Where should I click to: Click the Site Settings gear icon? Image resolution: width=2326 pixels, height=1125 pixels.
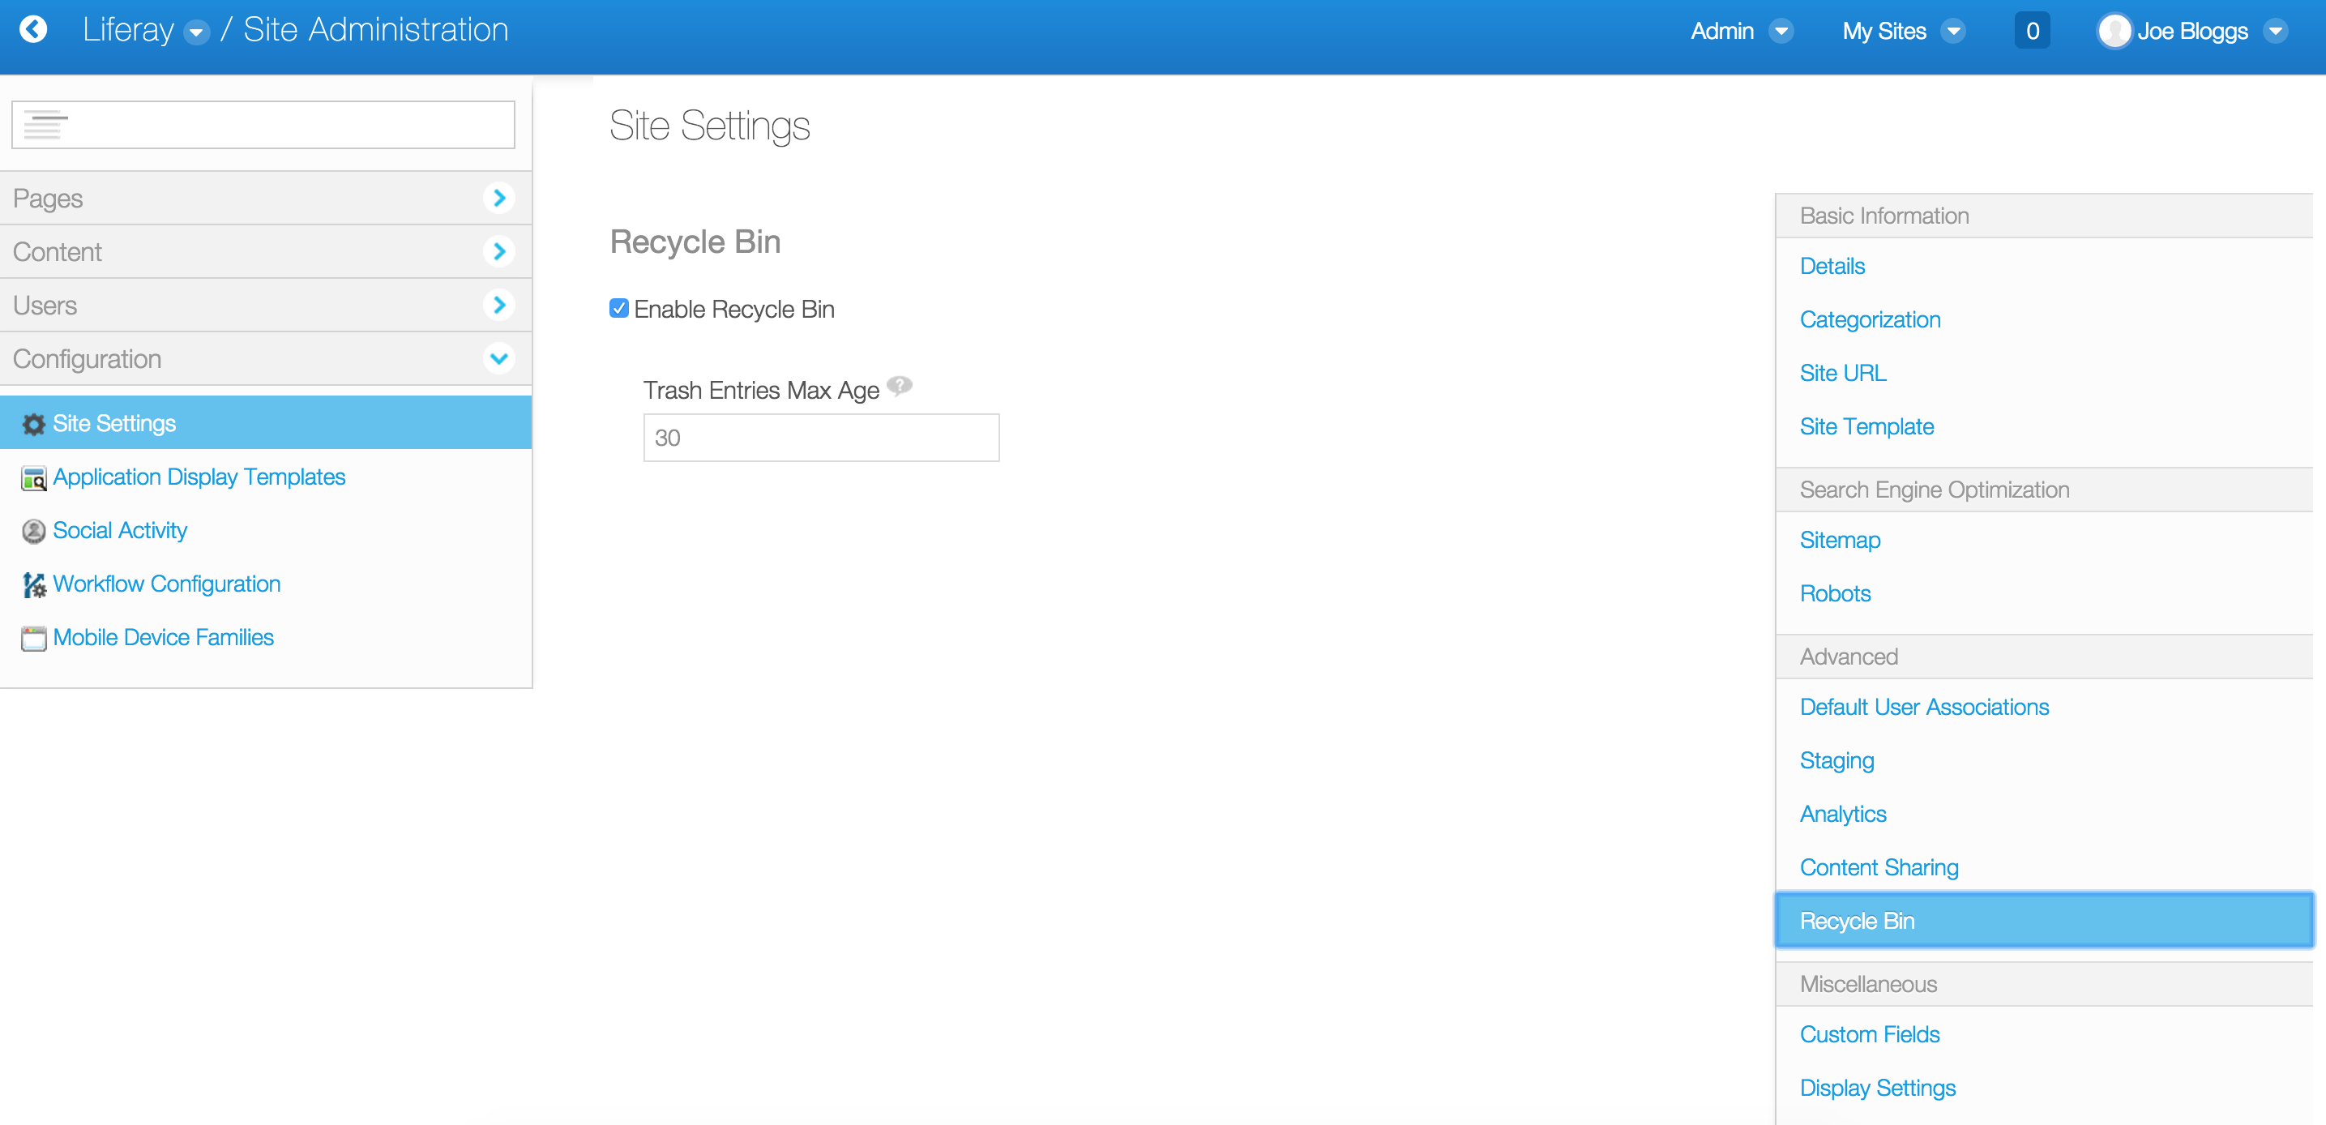point(33,425)
